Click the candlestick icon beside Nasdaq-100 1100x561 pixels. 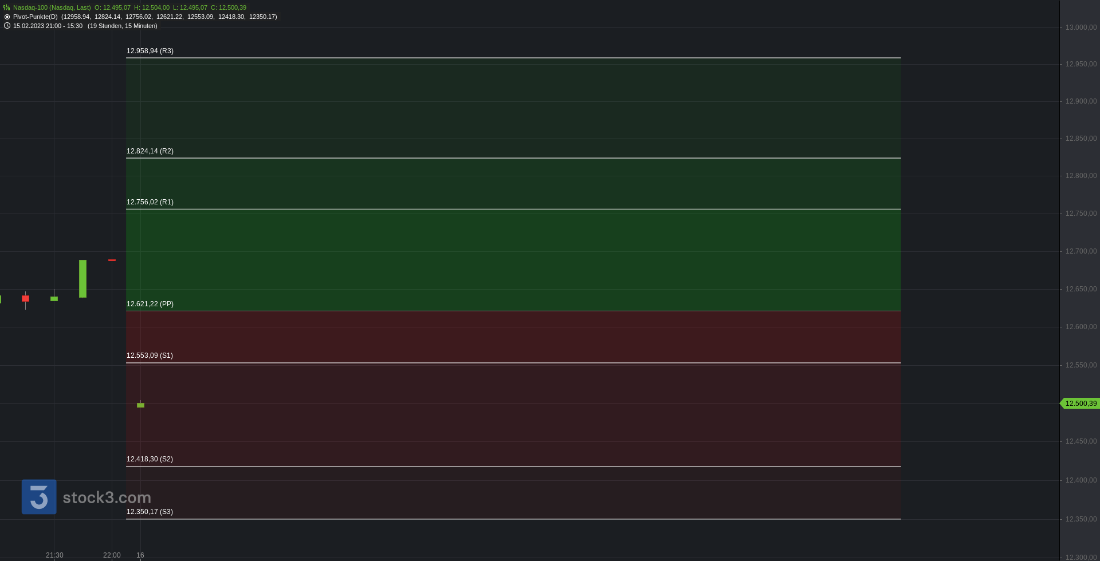7,7
